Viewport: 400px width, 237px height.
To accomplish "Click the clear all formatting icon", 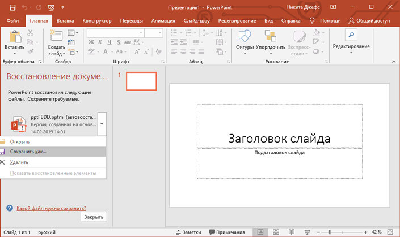I will [159, 51].
